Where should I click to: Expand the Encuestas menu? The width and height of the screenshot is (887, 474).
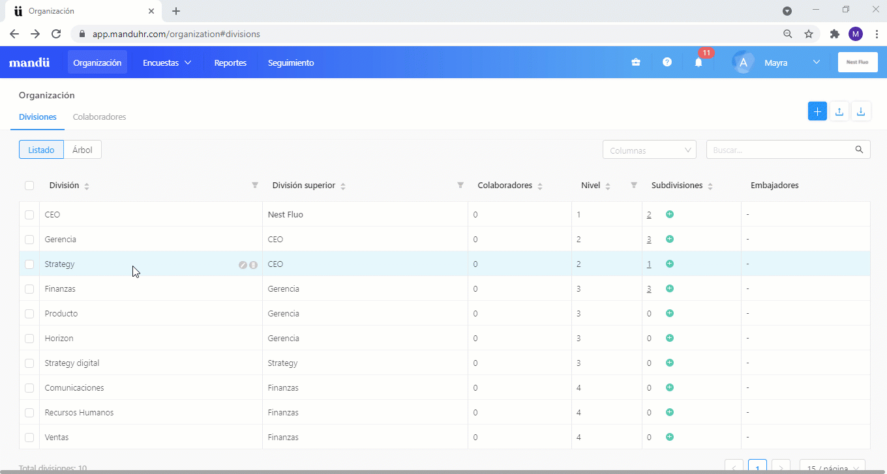point(167,63)
